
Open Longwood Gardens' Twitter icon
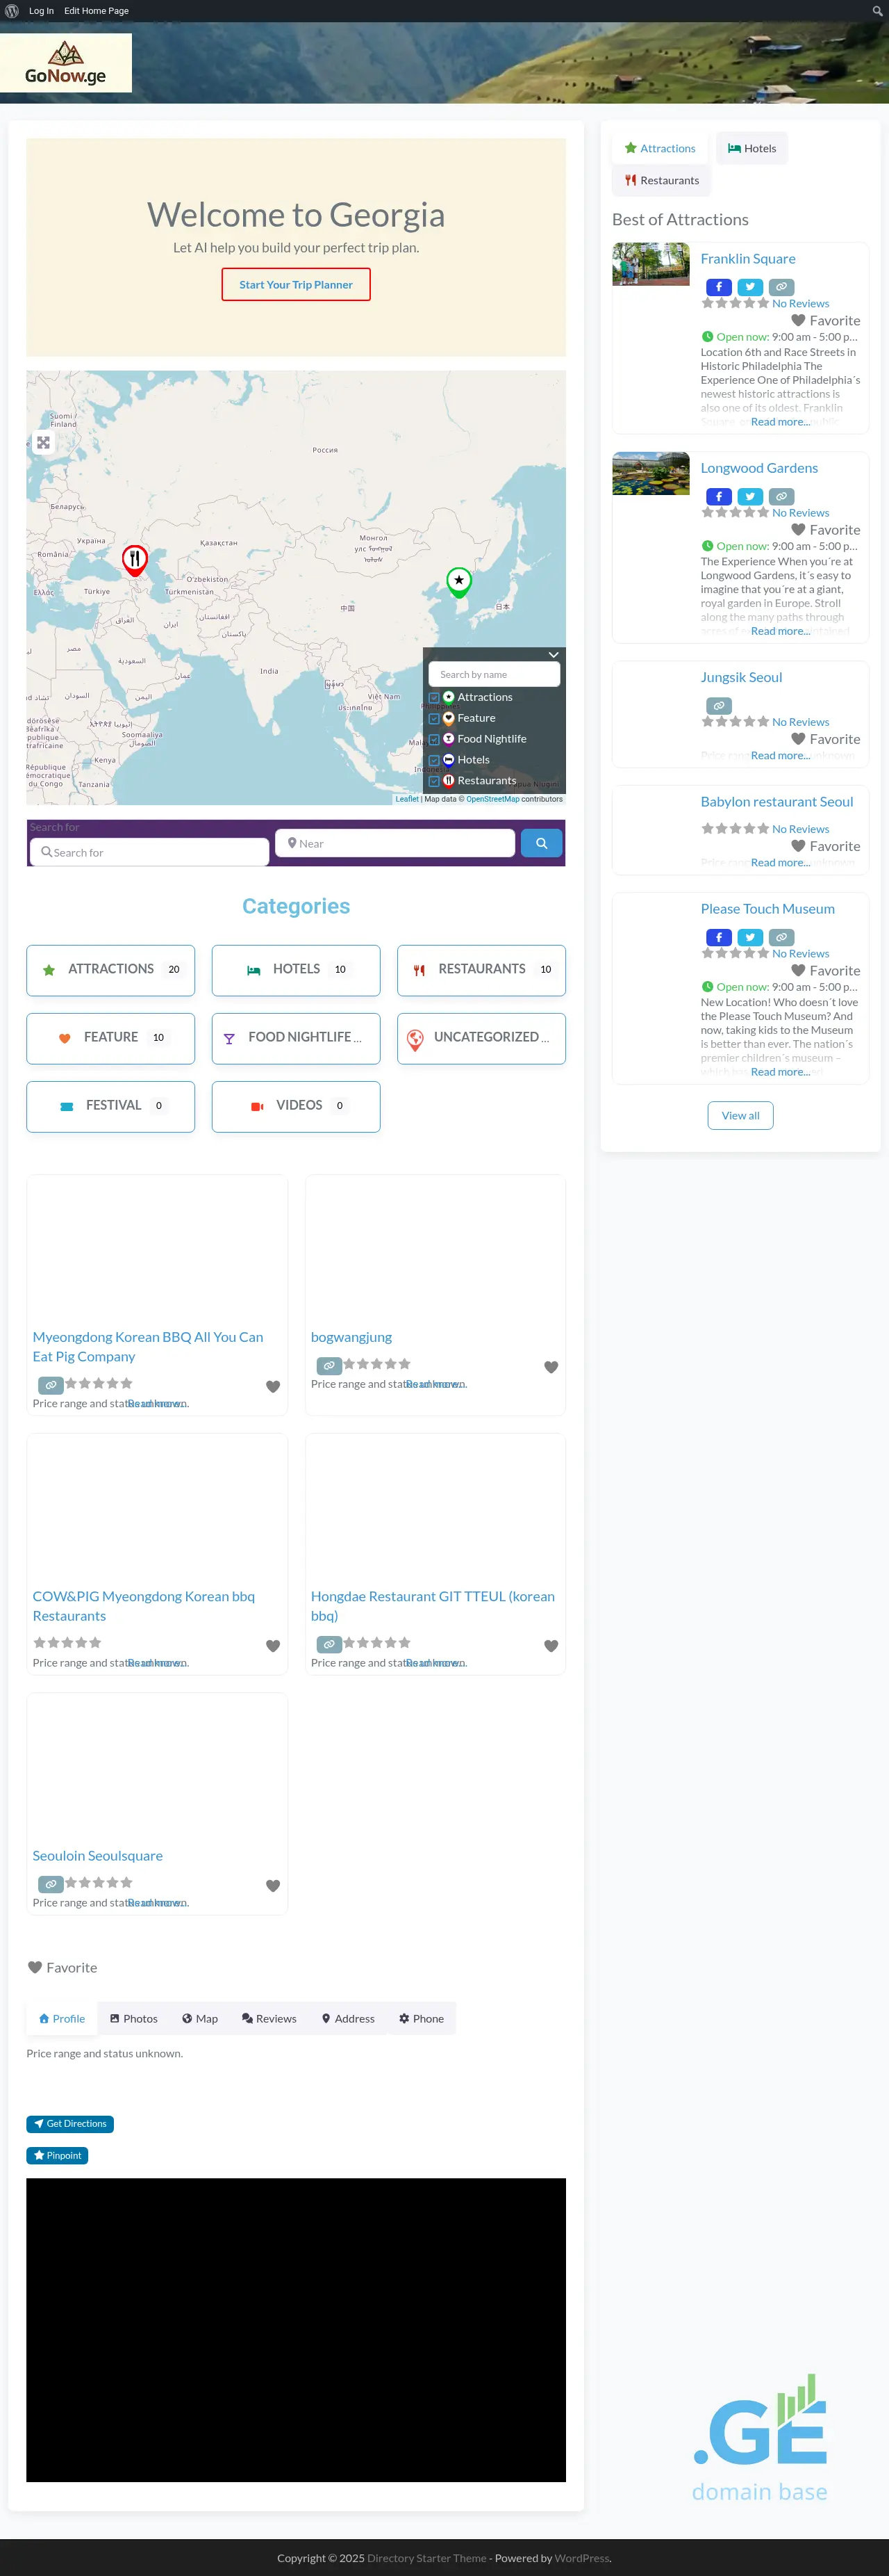[x=750, y=496]
